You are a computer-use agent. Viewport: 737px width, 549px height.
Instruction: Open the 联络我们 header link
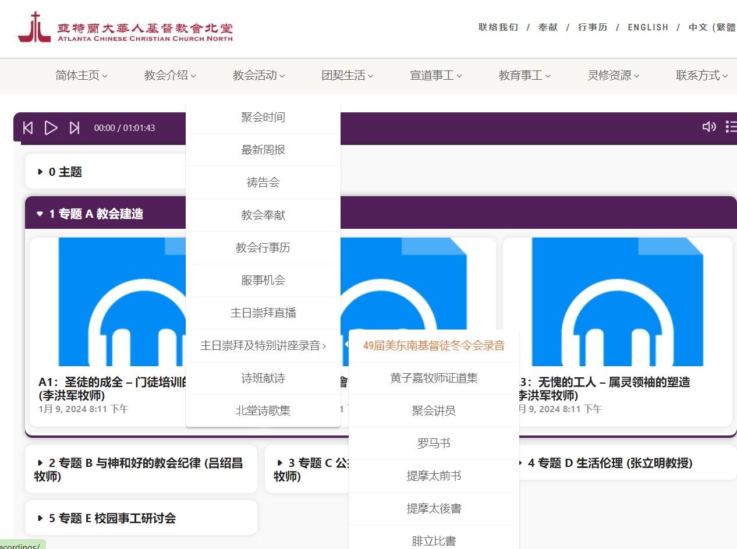pyautogui.click(x=498, y=27)
